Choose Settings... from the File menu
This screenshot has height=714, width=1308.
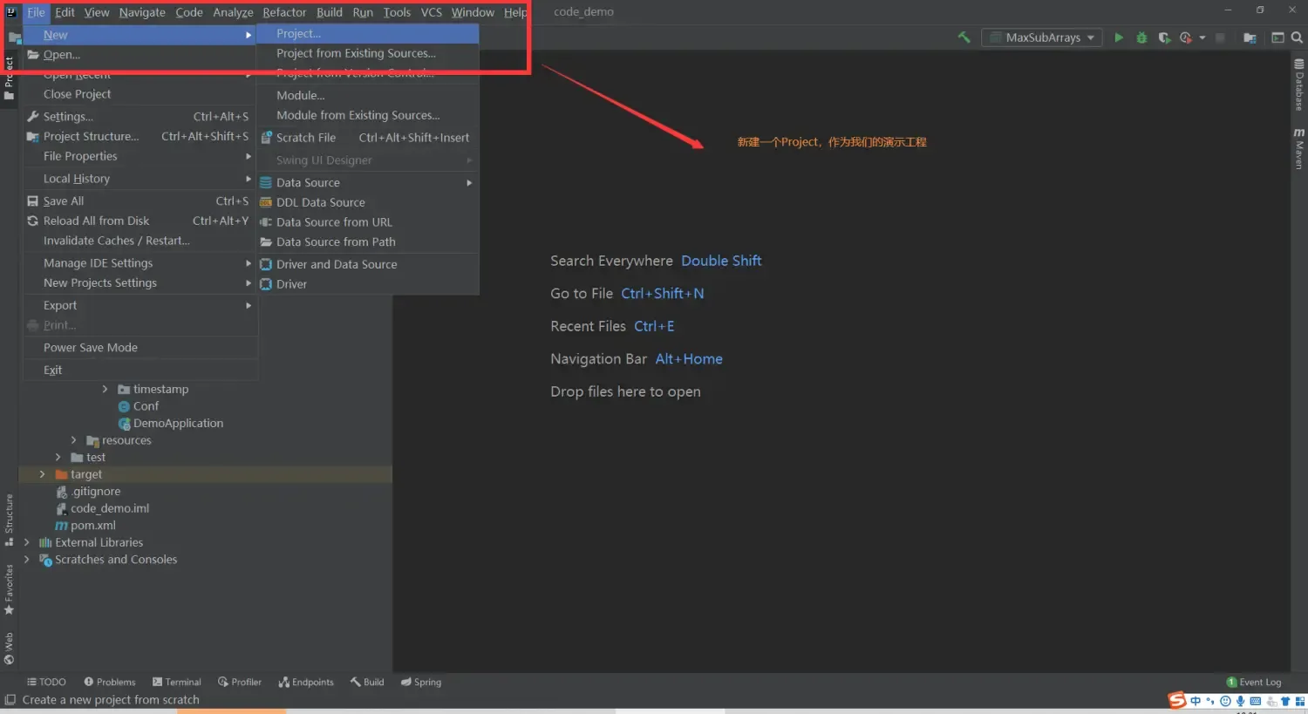tap(68, 116)
